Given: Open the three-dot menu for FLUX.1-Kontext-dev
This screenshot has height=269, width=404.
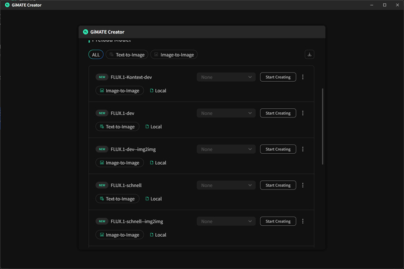Looking at the screenshot, I should [x=303, y=77].
